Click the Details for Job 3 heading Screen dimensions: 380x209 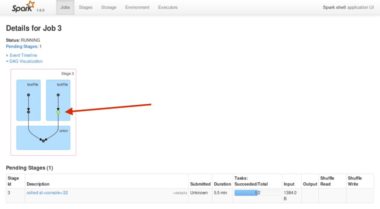[34, 28]
